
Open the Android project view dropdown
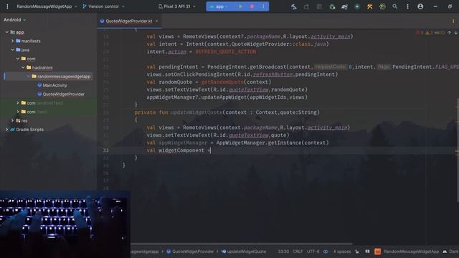coord(14,19)
